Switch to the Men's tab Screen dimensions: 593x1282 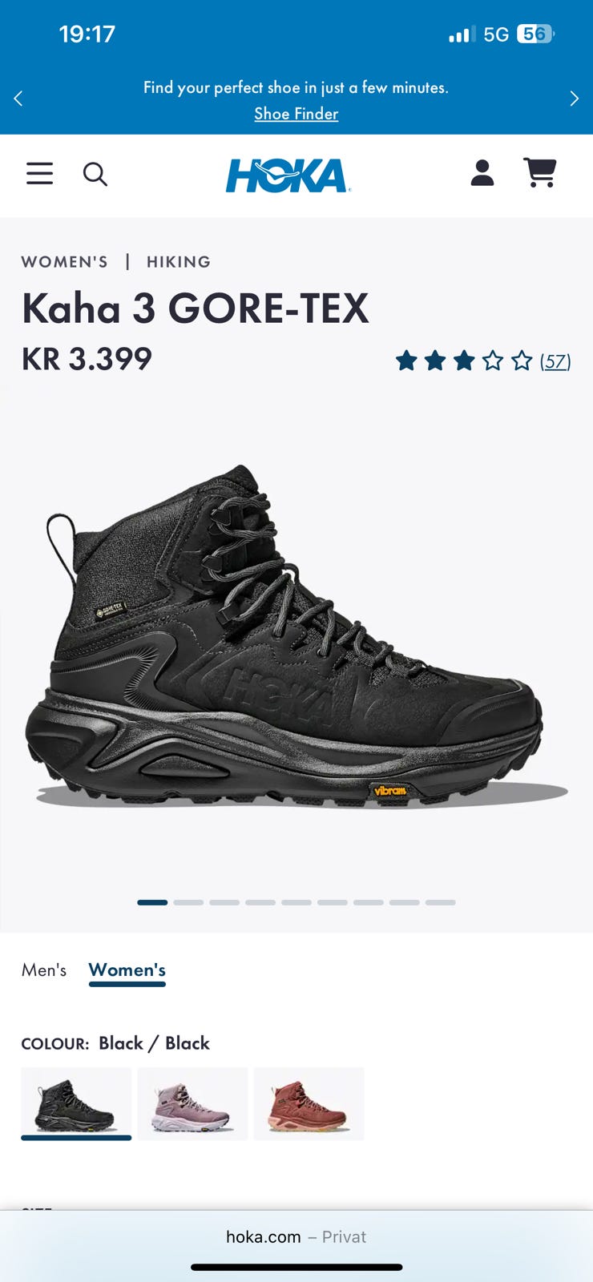pyautogui.click(x=44, y=970)
